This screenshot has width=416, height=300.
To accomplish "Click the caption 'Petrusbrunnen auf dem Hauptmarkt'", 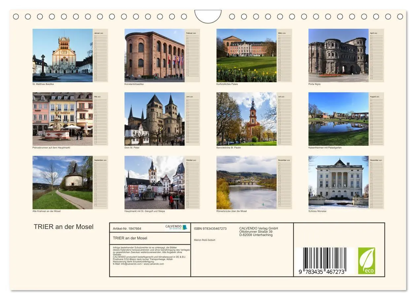I will (x=51, y=148).
